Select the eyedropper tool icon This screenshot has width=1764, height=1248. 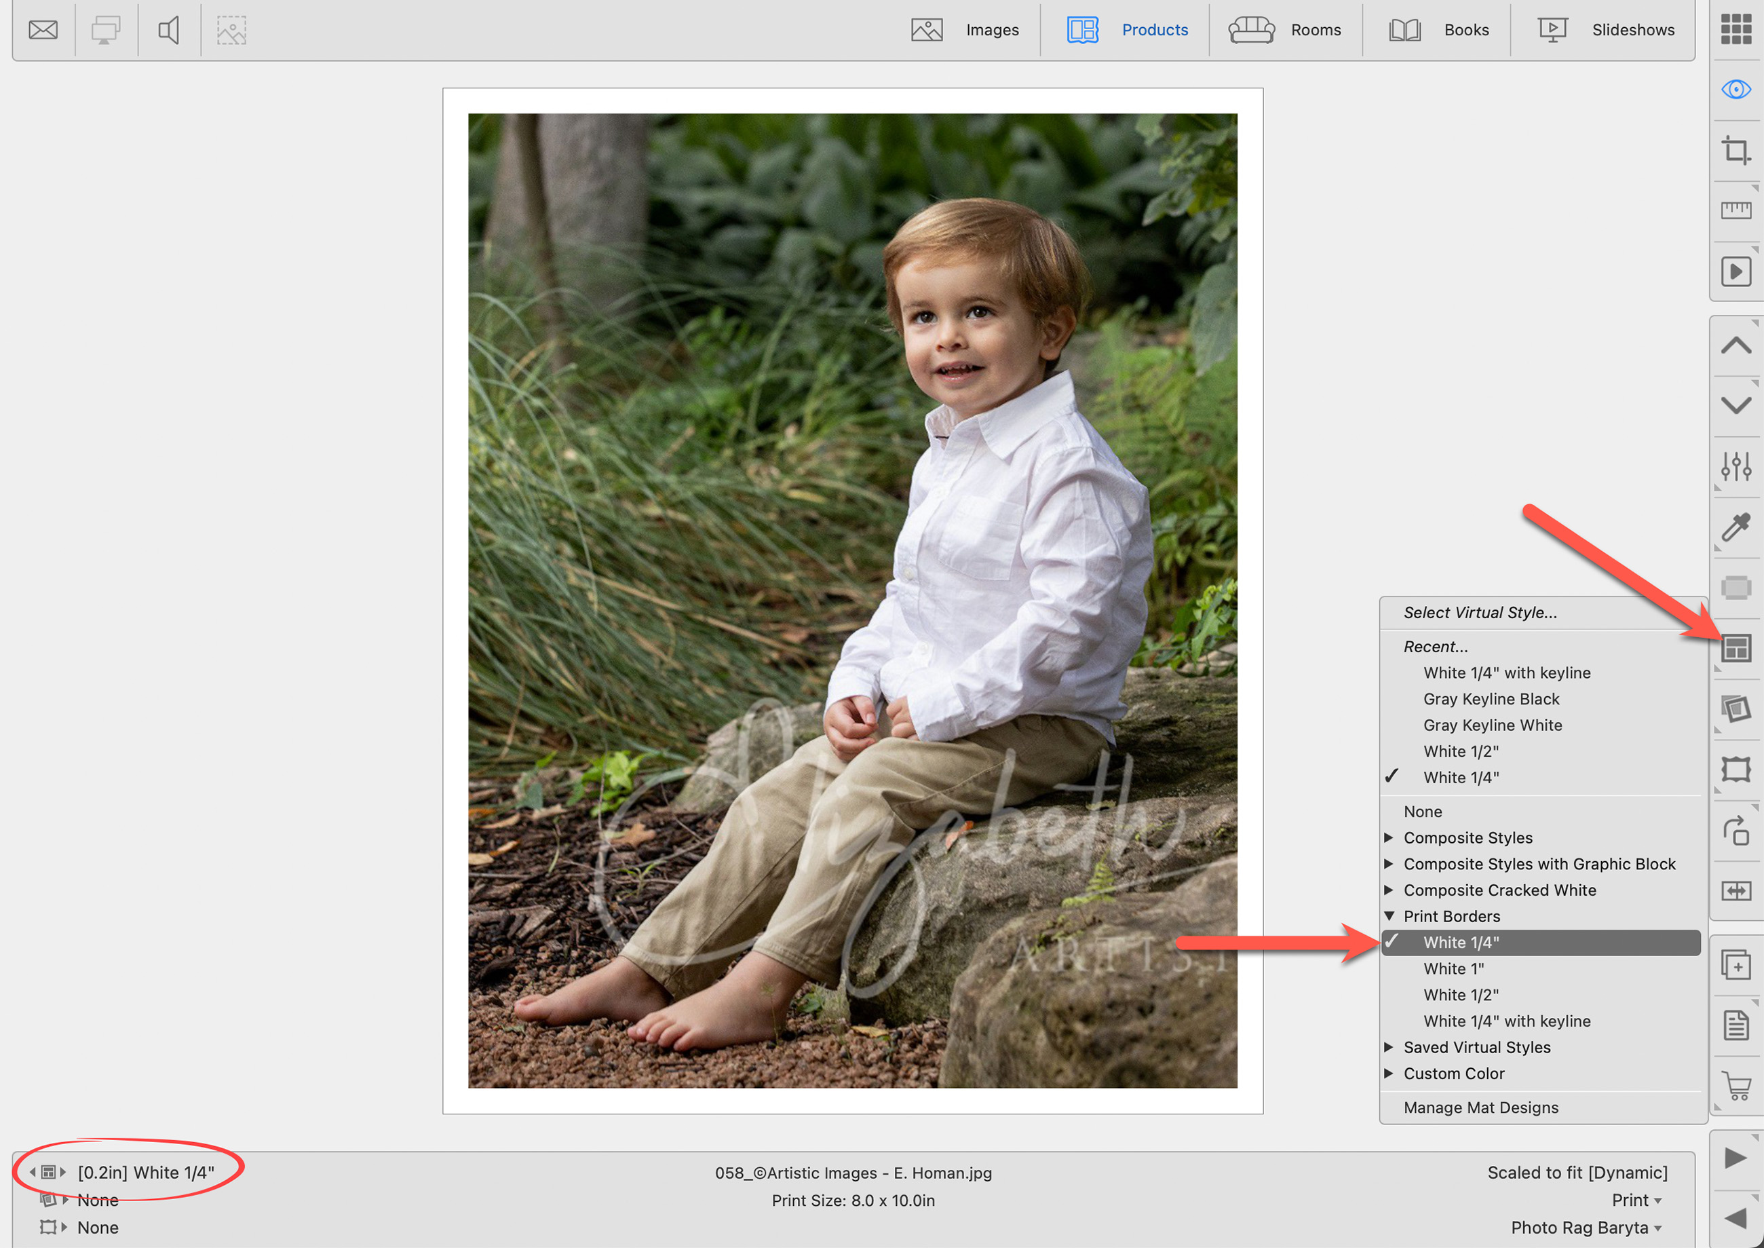tap(1735, 527)
